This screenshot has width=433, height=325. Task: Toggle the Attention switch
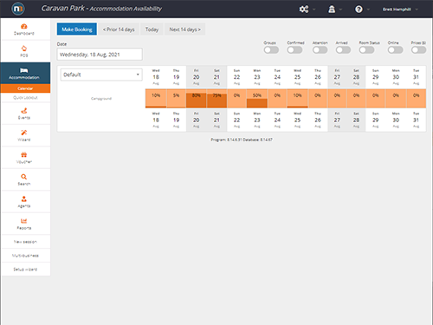coord(320,50)
